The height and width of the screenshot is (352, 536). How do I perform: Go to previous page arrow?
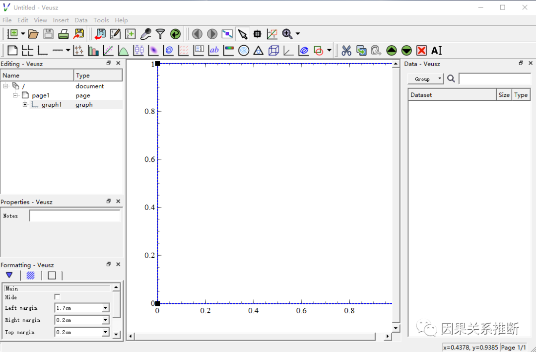[197, 34]
